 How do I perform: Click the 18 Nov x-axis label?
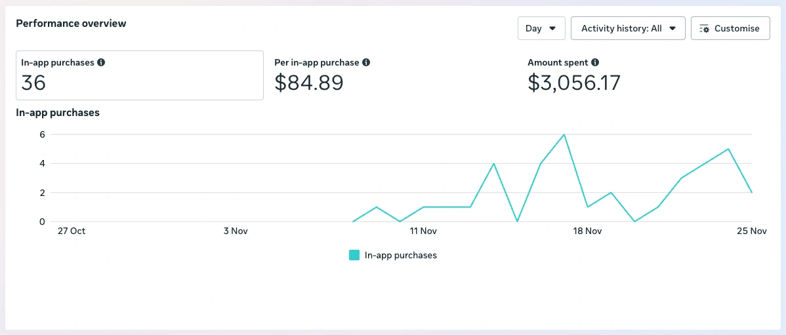click(x=587, y=231)
